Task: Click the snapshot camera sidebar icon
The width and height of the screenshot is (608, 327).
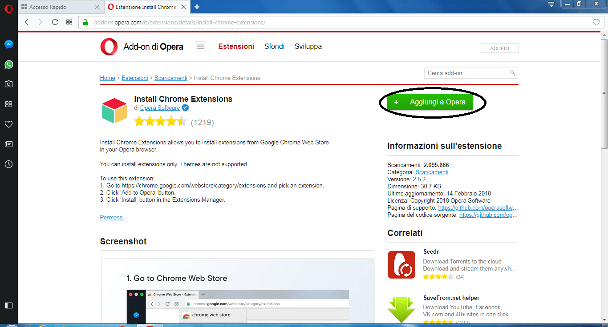Action: (8, 84)
